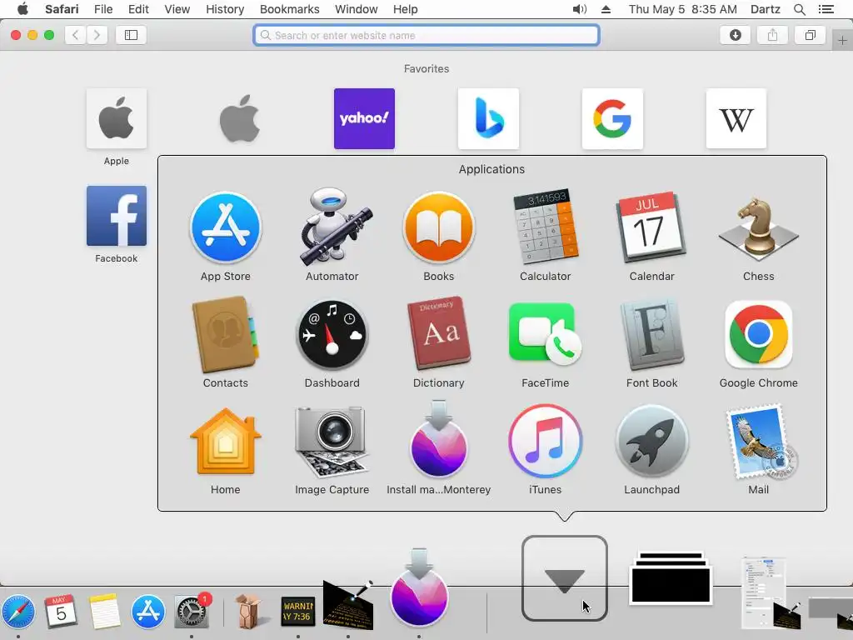Viewport: 853px width, 640px height.
Task: Open Notes icon in the Dock
Action: pyautogui.click(x=104, y=612)
